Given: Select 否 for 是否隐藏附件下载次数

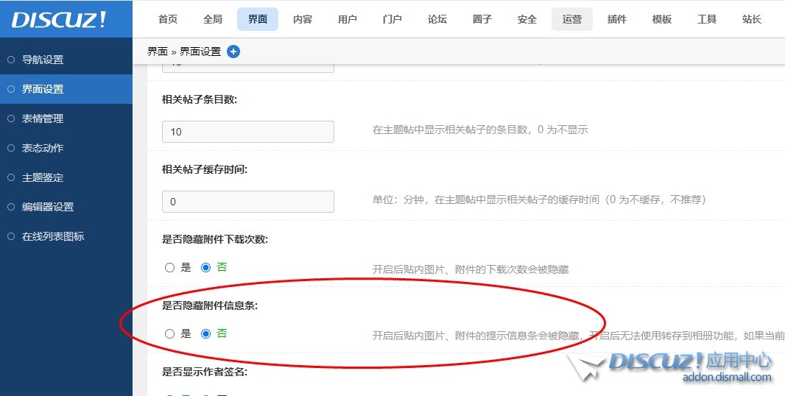Looking at the screenshot, I should (x=206, y=268).
